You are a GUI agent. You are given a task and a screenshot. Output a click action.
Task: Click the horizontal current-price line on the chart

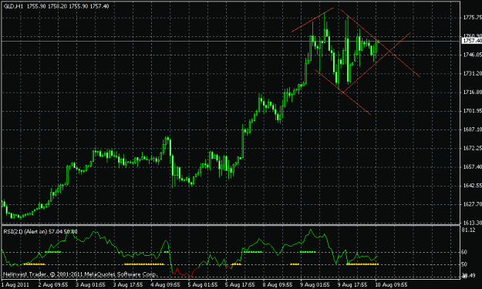[231, 41]
